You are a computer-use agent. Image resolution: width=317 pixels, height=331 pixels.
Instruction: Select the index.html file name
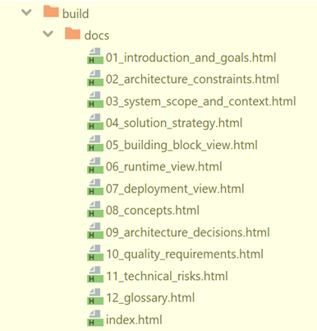coord(134,320)
